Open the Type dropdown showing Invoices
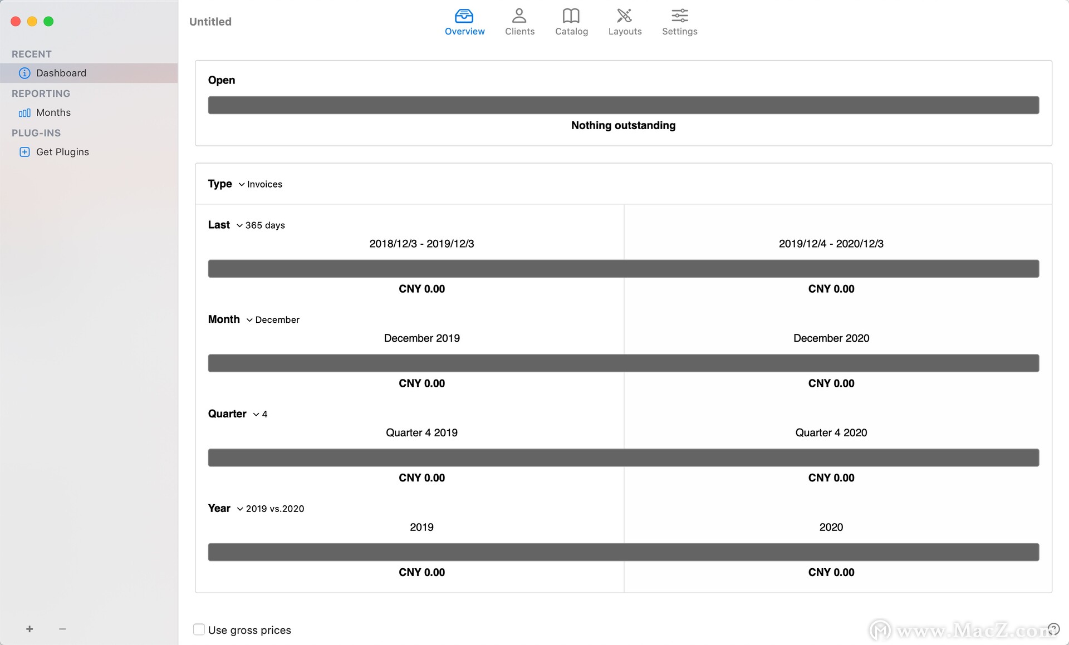 260,184
